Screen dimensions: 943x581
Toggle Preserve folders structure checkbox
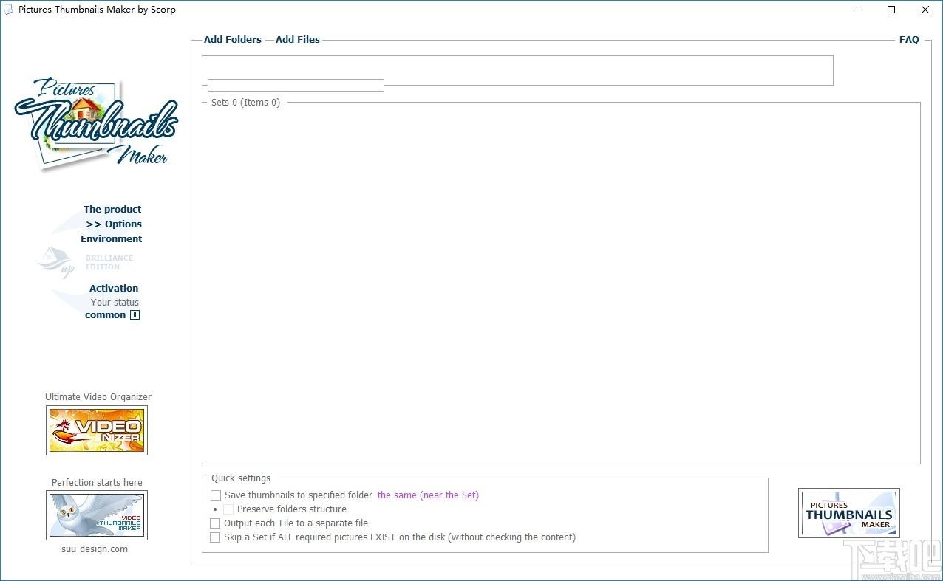pyautogui.click(x=228, y=509)
